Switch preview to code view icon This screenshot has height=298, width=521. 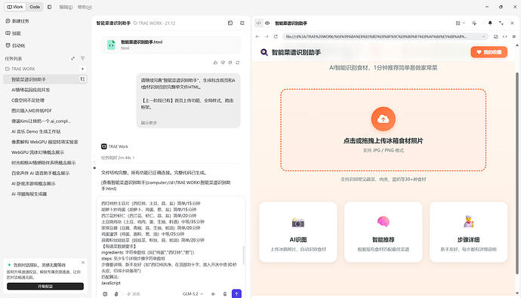pos(258,23)
